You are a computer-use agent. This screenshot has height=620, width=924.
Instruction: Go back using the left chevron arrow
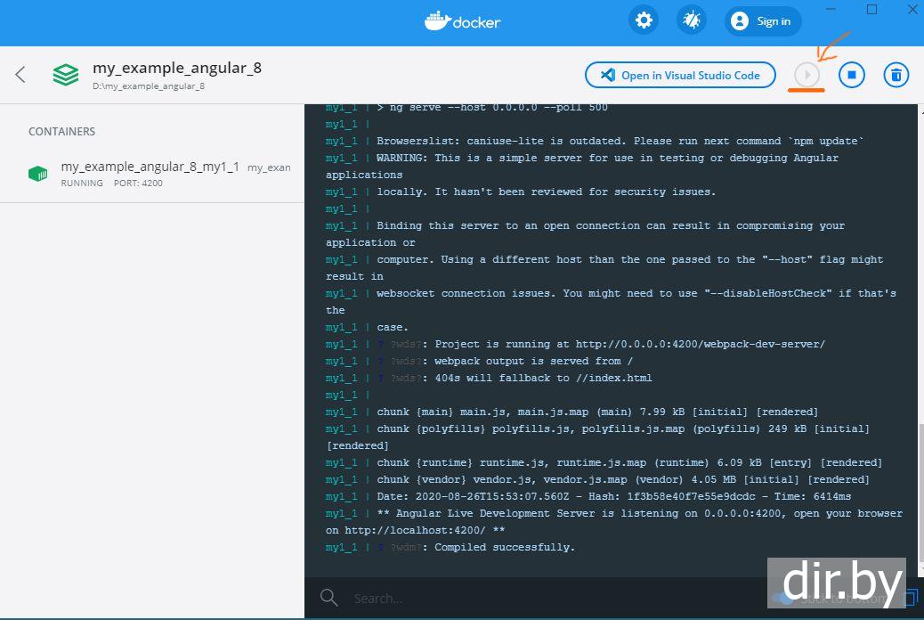click(x=20, y=75)
